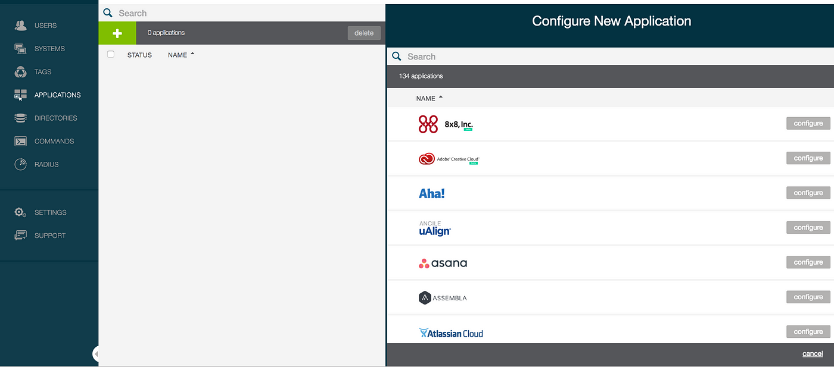Click the "0 applications" count text
This screenshot has height=367, width=834.
[166, 33]
